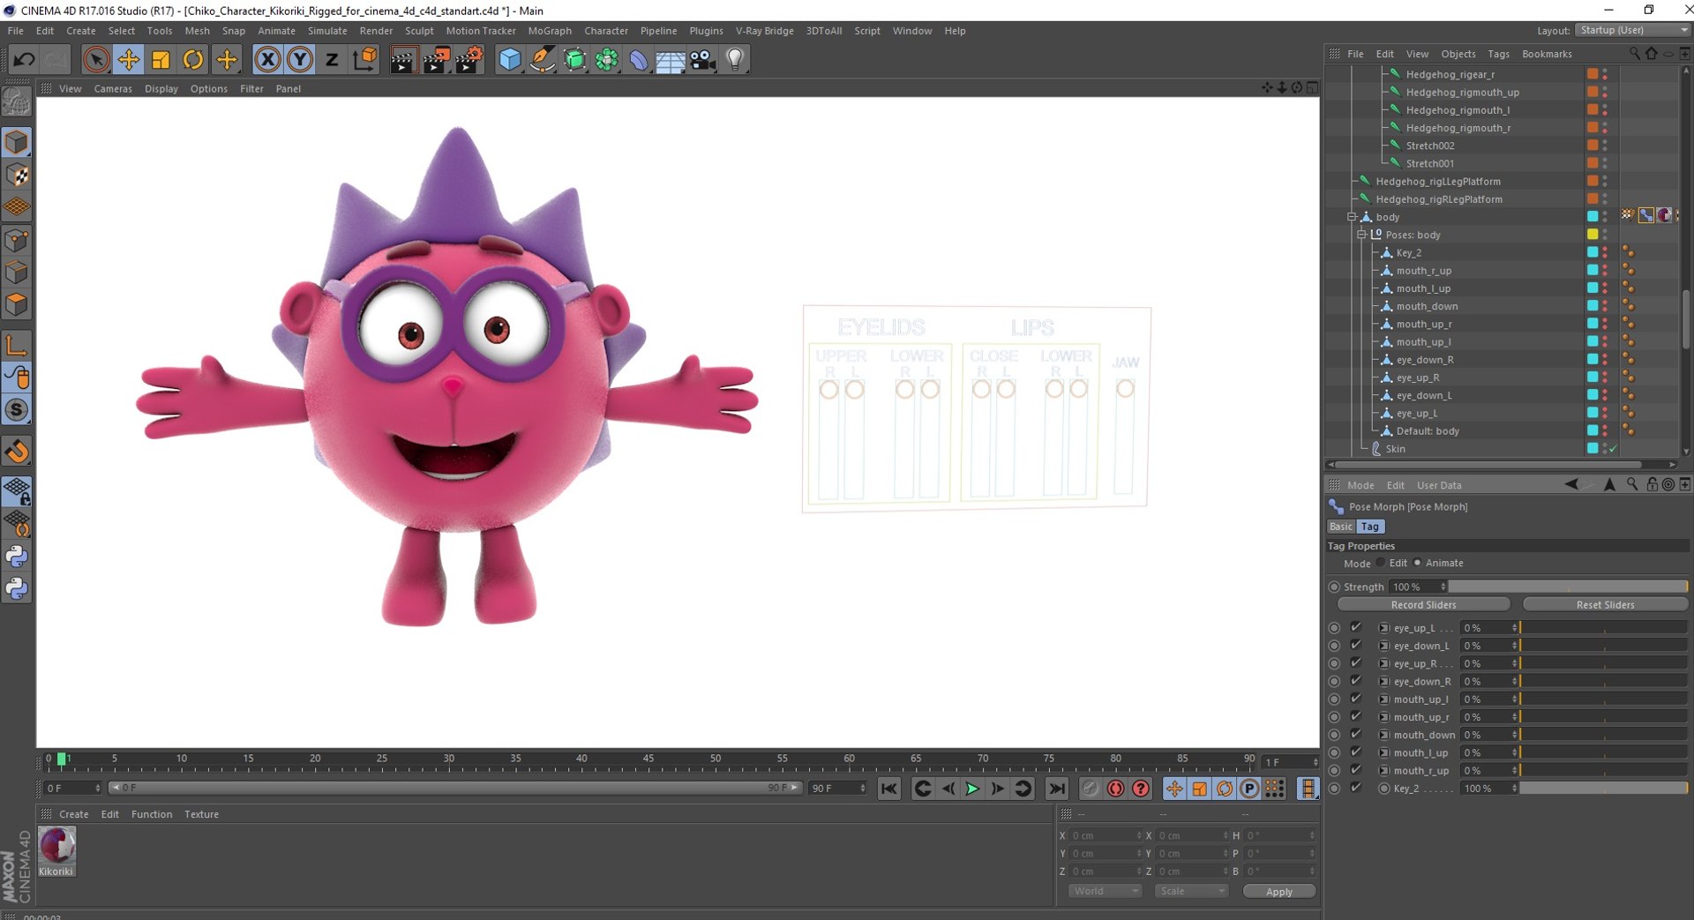Click the Record Active Objects button

tap(1091, 789)
